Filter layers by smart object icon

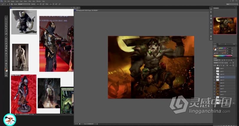[231, 60]
